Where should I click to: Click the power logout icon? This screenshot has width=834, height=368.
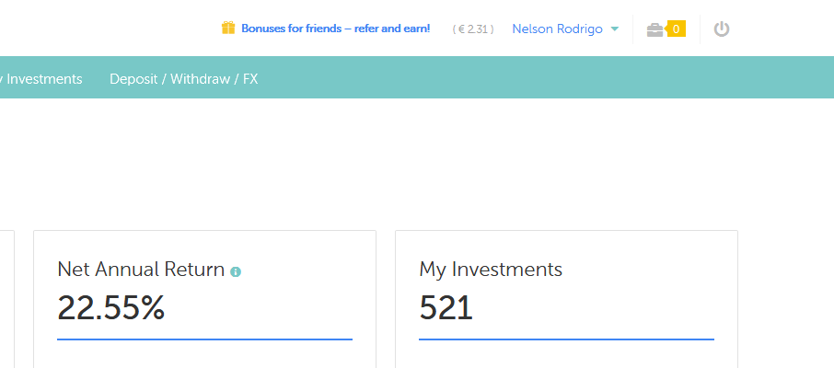click(x=722, y=29)
